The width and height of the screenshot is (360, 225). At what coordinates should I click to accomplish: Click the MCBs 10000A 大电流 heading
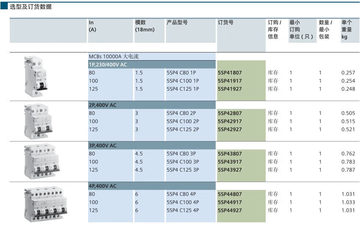point(114,56)
